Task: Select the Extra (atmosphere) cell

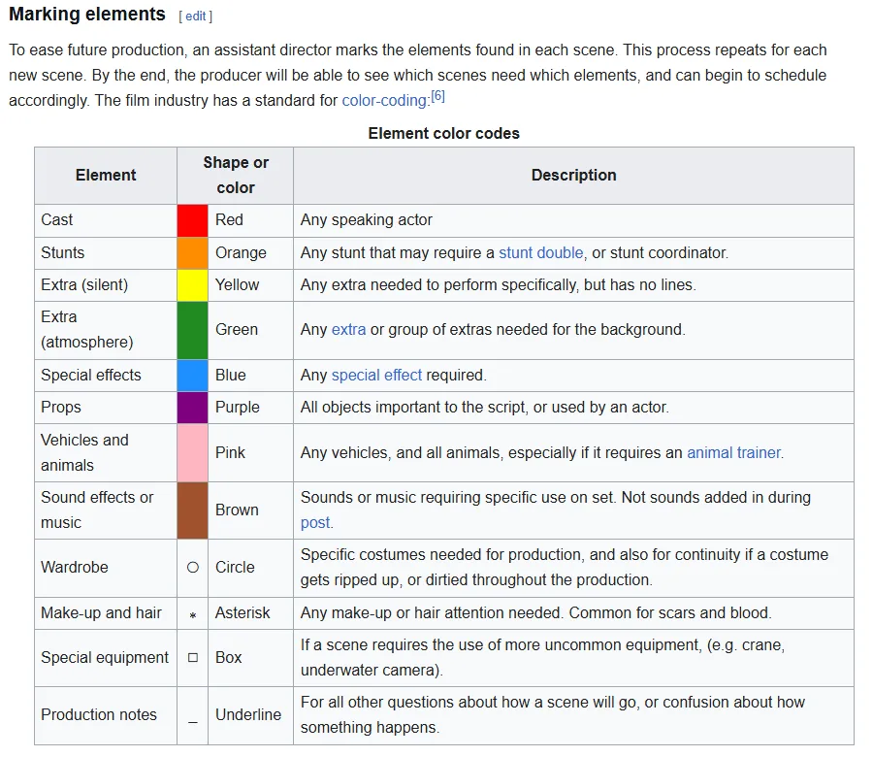Action: pyautogui.click(x=106, y=330)
